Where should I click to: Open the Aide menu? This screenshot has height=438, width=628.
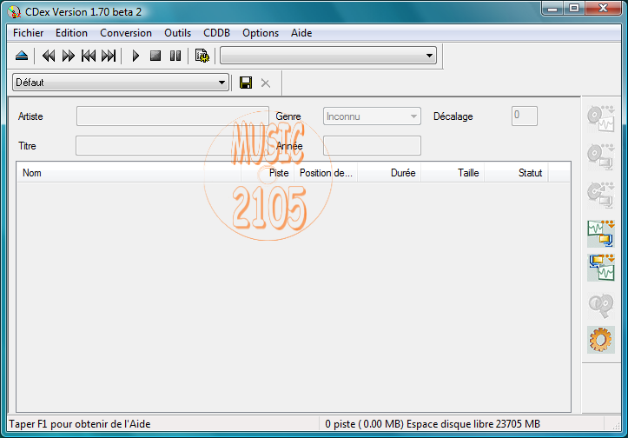click(x=301, y=33)
